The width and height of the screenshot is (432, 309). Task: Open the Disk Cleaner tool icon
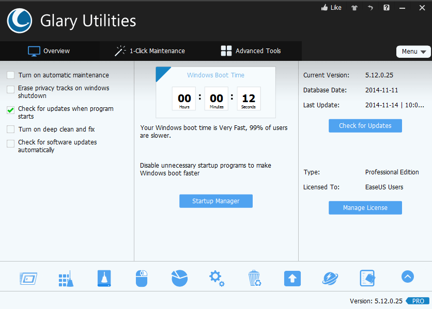(104, 279)
